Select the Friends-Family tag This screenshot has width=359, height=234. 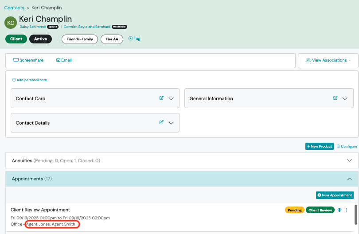coord(80,39)
